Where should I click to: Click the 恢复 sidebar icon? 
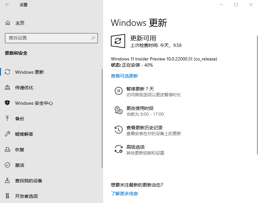click(7, 149)
